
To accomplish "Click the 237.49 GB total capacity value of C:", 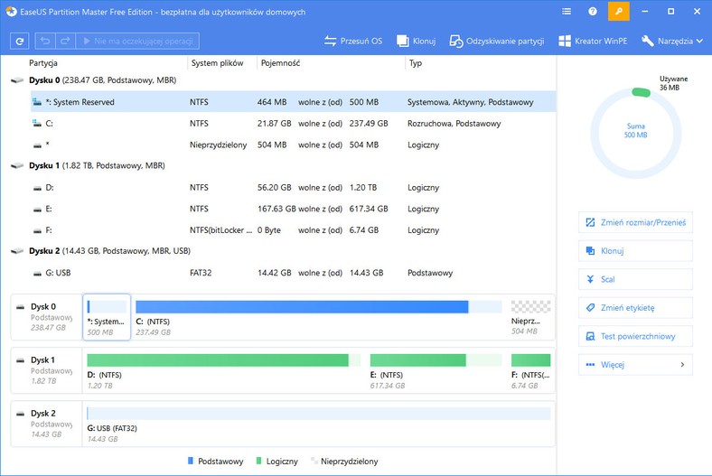I will click(369, 124).
